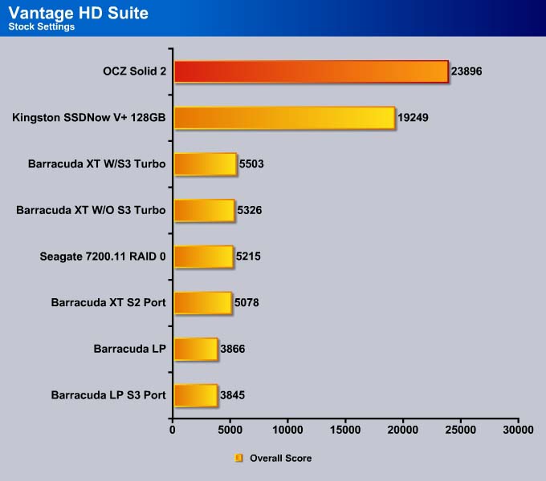The image size is (546, 481).
Task: Click the x-axis tick label 5000
Action: (x=230, y=430)
